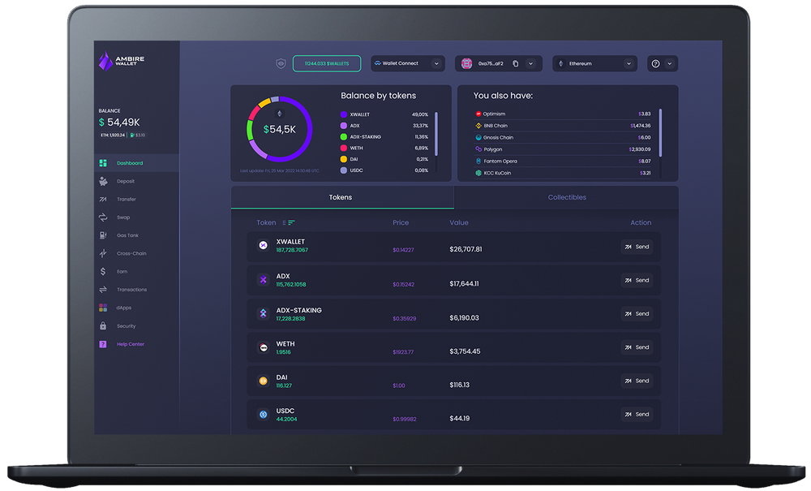811x491 pixels.
Task: Open the Earn dollar-sign icon
Action: point(103,272)
